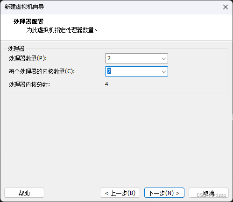The width and height of the screenshot is (233, 202).
Task: Click the highlighted 2 in the 内核数量 combo box
Action: [109, 71]
